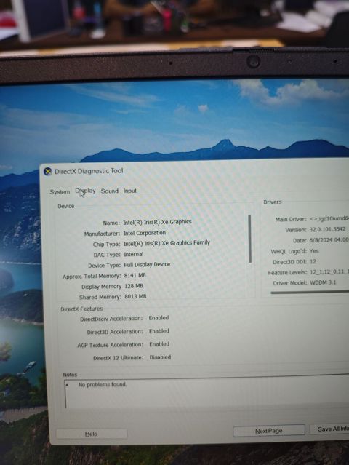The width and height of the screenshot is (349, 465).
Task: Select the '8141 MB' total memory value
Action: tap(135, 275)
